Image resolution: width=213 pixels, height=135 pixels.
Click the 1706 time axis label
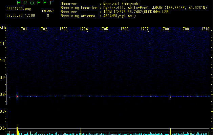click(124, 29)
